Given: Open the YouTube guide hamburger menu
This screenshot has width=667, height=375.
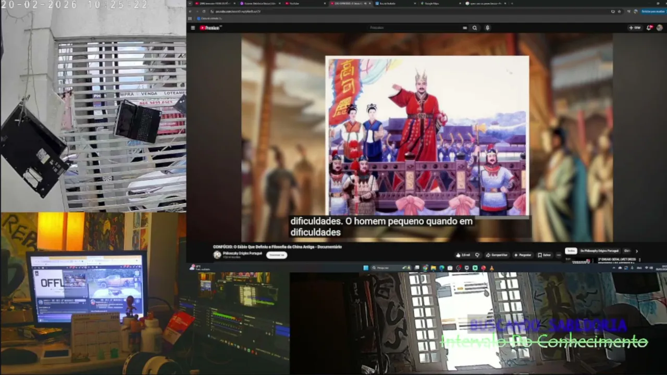Looking at the screenshot, I should click(x=193, y=28).
